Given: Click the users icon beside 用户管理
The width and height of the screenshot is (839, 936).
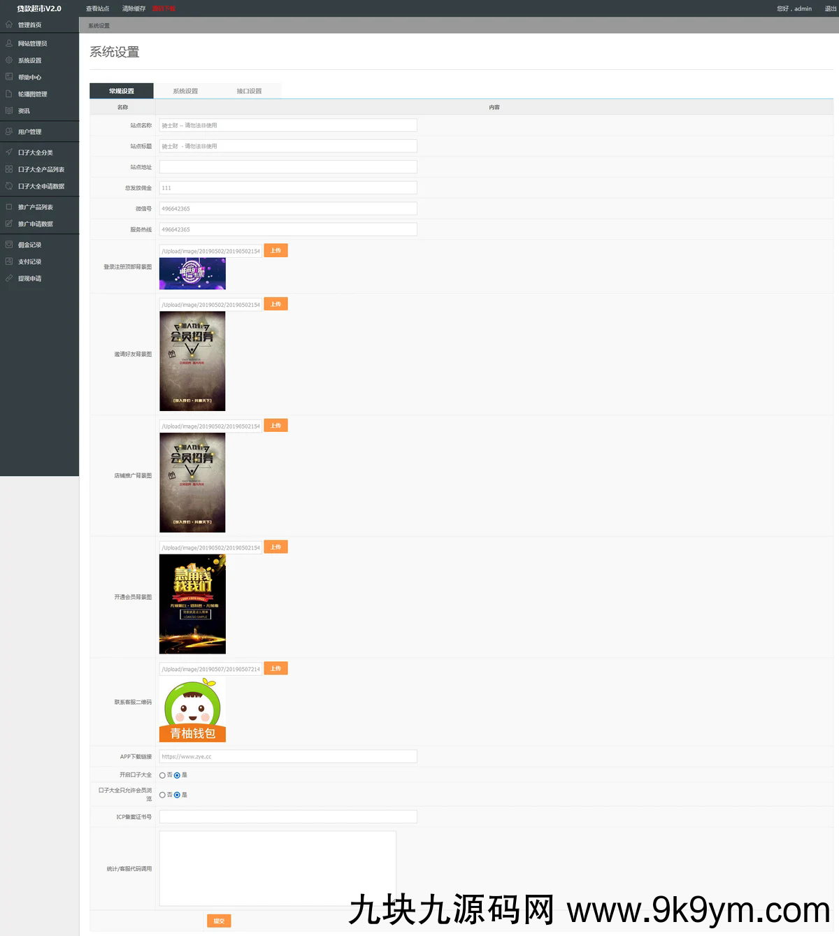Looking at the screenshot, I should tap(9, 131).
